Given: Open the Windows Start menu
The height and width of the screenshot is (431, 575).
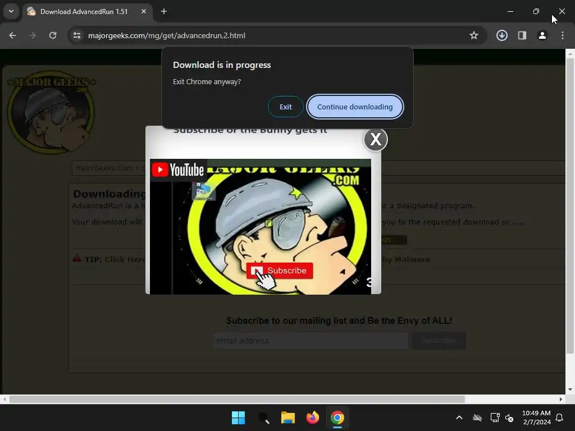Looking at the screenshot, I should click(x=238, y=418).
